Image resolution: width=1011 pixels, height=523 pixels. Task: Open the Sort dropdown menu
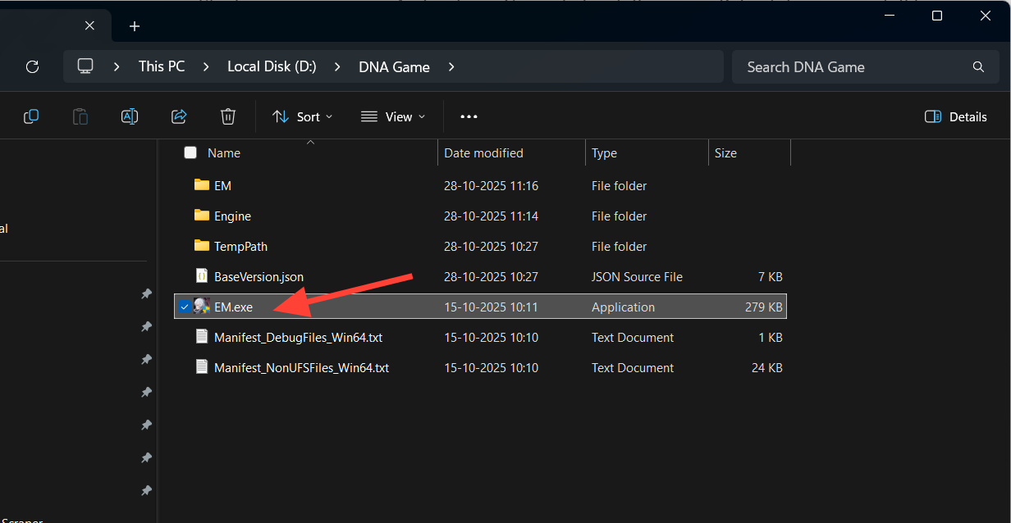303,116
